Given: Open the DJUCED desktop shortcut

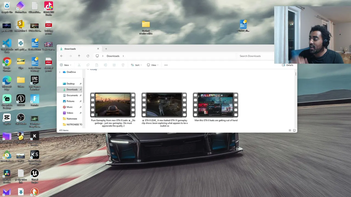Looking at the screenshot, I should (x=21, y=100).
